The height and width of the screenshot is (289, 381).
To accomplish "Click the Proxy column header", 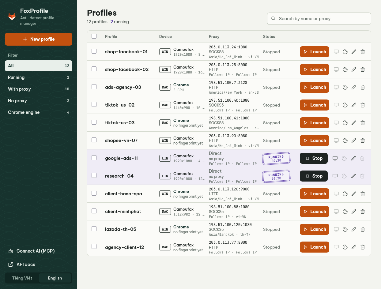I will (x=214, y=36).
